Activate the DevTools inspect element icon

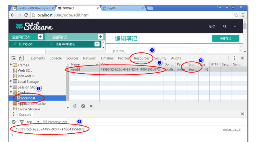pos(14,58)
